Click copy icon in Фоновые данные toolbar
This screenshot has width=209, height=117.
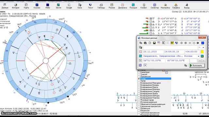tap(141, 43)
